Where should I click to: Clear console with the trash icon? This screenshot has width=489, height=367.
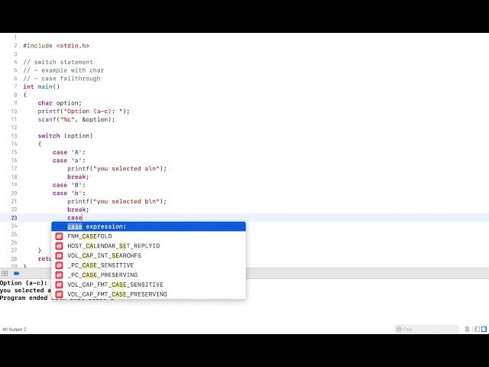click(467, 329)
